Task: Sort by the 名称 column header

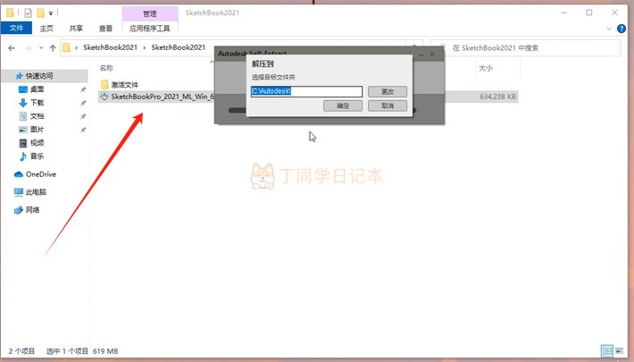Action: tap(106, 68)
